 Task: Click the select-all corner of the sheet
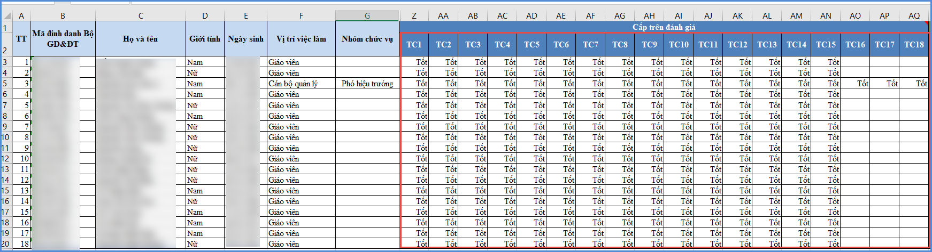[6, 15]
